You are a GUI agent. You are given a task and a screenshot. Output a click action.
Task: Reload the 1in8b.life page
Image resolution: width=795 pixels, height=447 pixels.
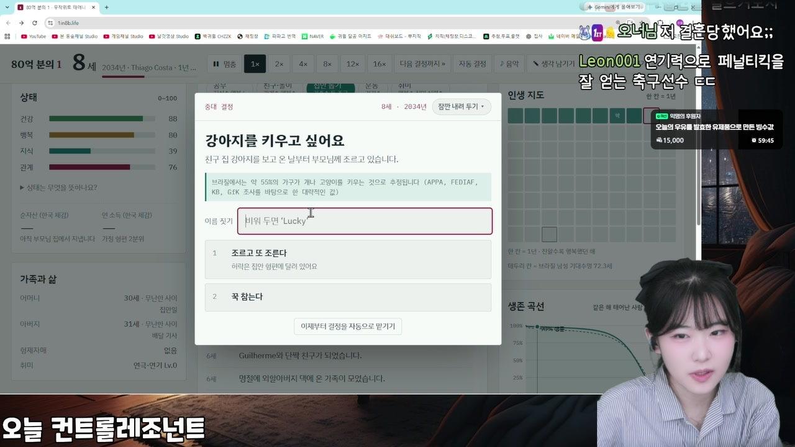click(35, 23)
